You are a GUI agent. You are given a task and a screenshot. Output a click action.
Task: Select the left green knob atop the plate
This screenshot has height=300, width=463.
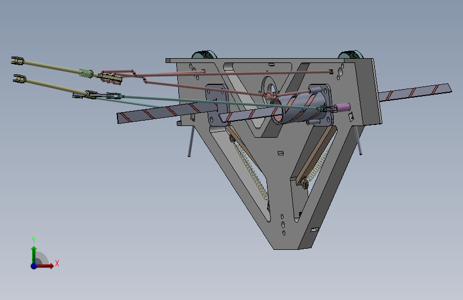point(204,54)
